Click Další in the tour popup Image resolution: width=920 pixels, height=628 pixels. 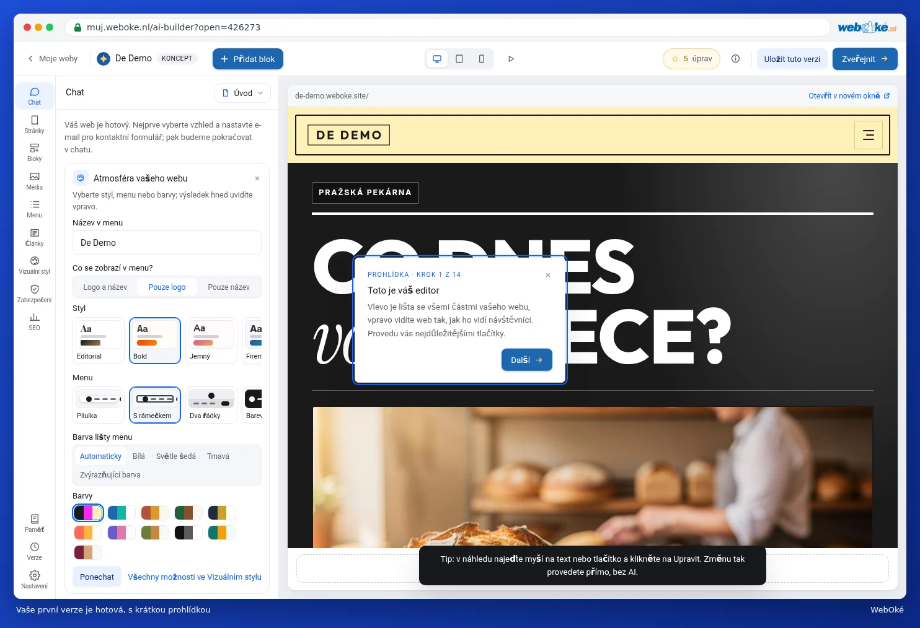pyautogui.click(x=527, y=360)
